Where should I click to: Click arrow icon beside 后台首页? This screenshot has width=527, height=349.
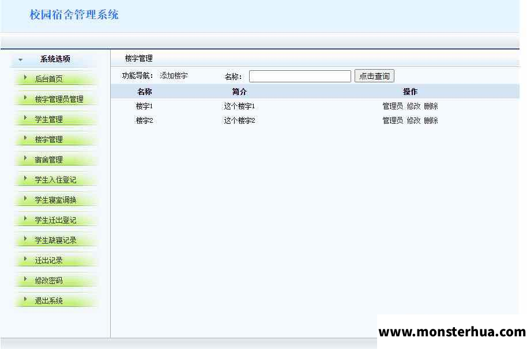(25, 78)
